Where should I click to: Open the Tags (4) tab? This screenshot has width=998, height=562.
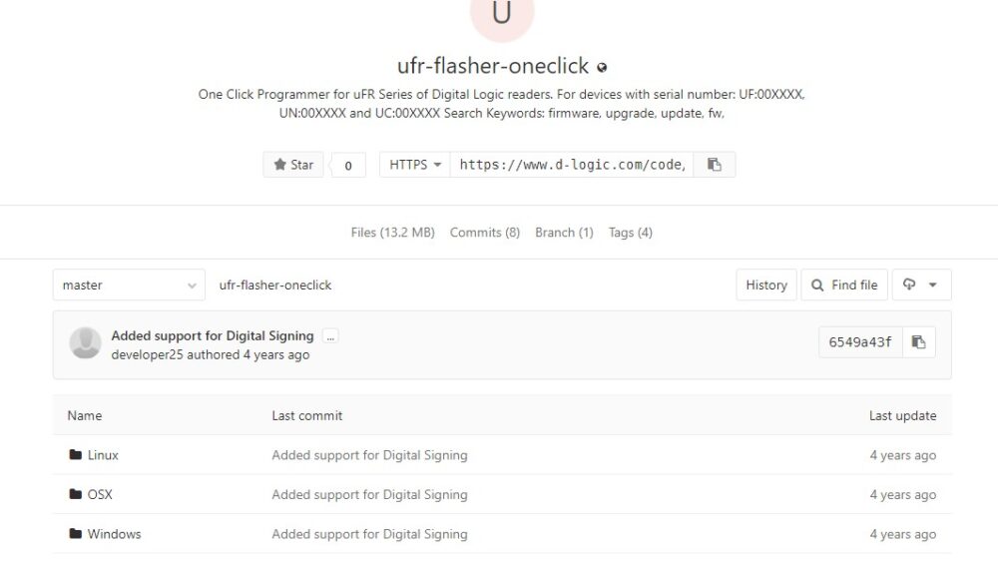[x=630, y=233]
